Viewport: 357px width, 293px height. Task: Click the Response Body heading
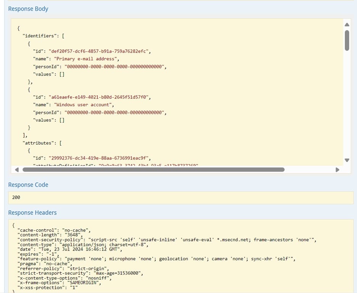(28, 9)
